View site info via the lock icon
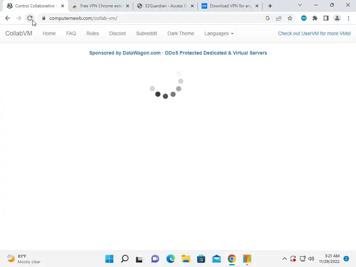 click(x=44, y=18)
